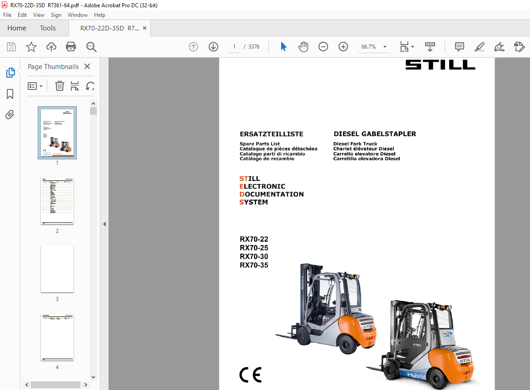Screen dimensions: 530x390
Task: Open the thumbnails options dropdown
Action: [x=35, y=86]
